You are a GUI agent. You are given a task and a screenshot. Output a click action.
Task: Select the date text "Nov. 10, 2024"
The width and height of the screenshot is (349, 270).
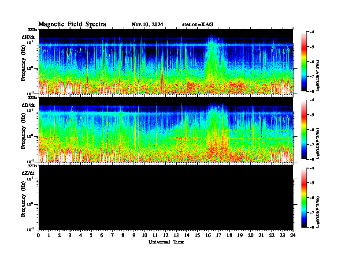(147, 24)
